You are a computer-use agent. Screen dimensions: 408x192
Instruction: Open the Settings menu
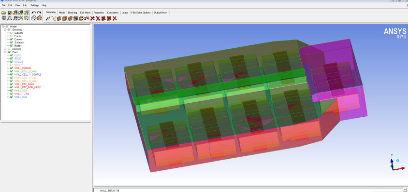(x=35, y=5)
